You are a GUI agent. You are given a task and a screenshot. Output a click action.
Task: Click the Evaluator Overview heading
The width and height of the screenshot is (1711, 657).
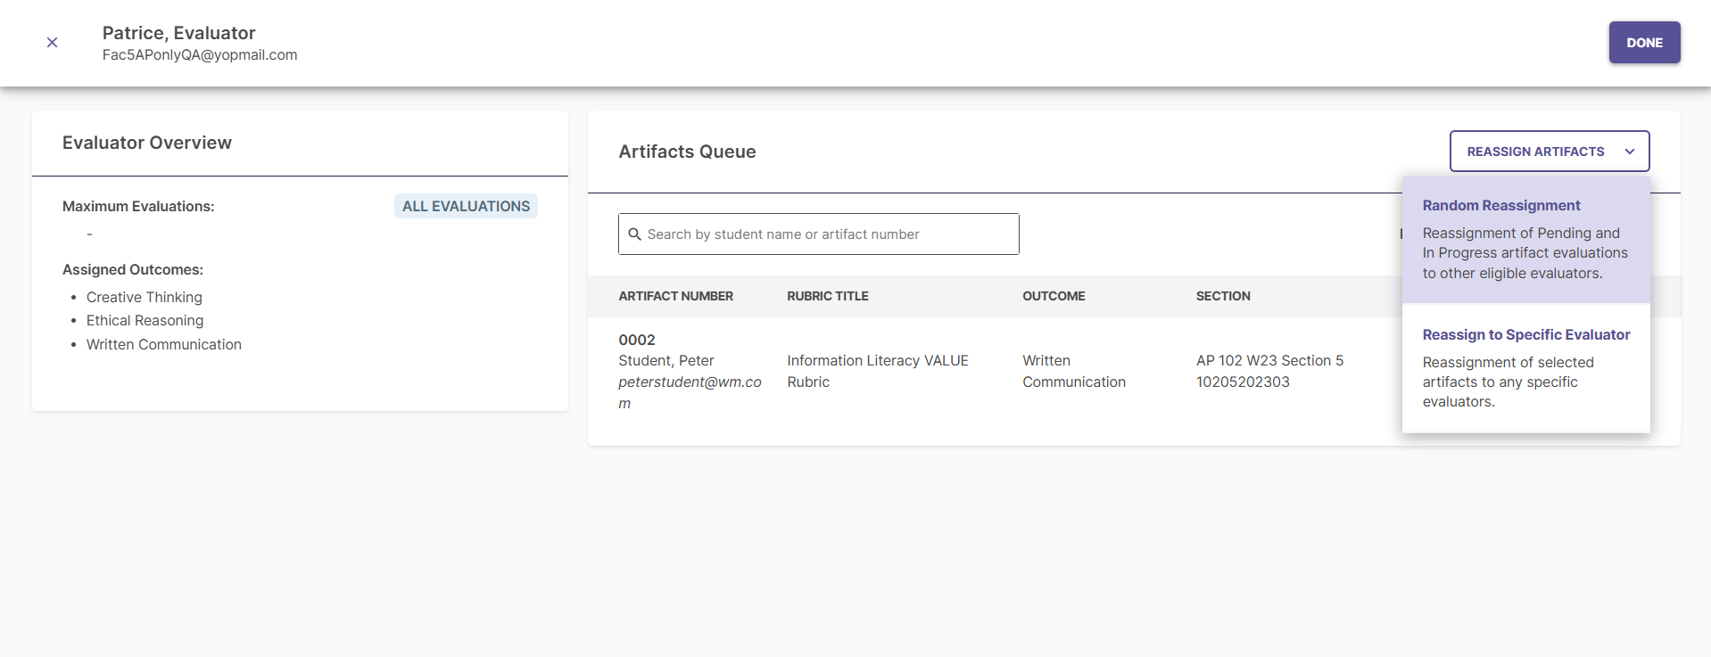coord(147,143)
